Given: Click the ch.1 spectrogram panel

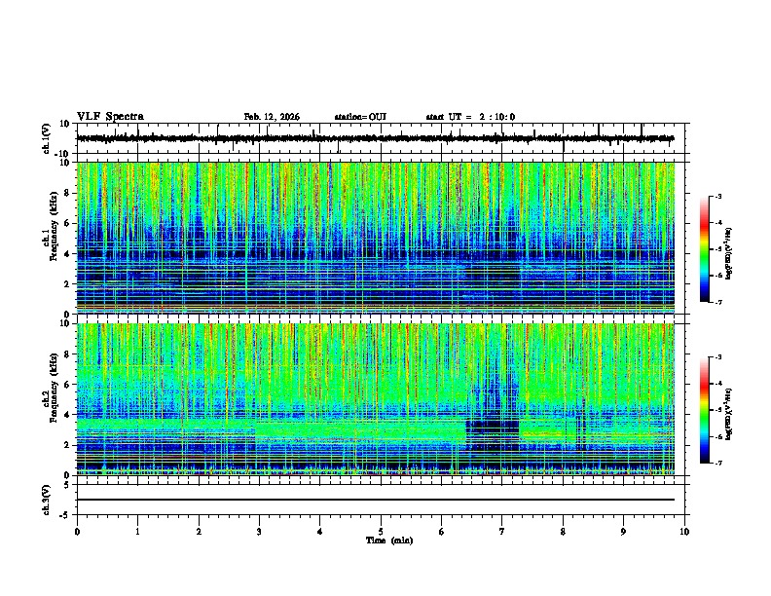Looking at the screenshot, I should 375,238.
